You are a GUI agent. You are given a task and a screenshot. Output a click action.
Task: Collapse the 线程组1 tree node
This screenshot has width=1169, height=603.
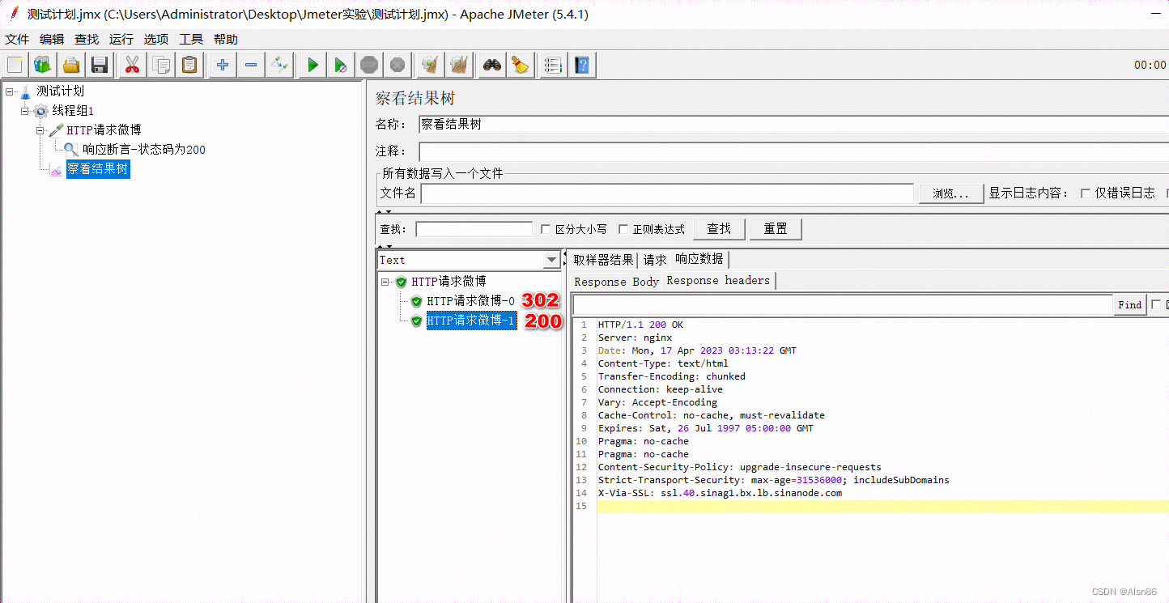(25, 111)
